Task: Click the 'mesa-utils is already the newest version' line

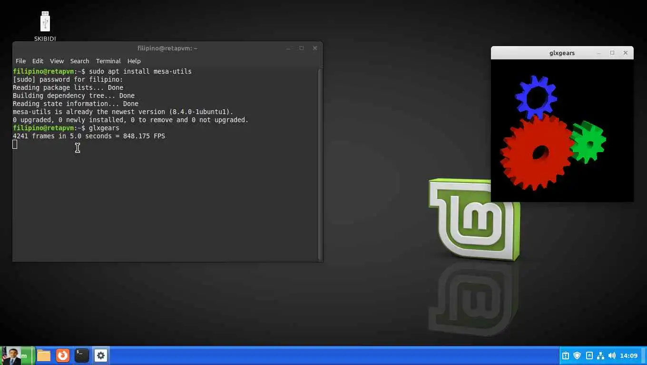Action: (123, 112)
